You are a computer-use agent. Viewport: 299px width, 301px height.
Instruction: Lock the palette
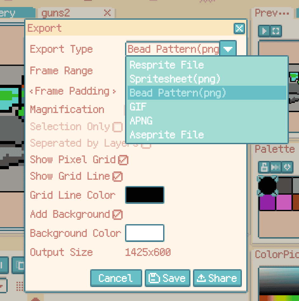coord(263,167)
